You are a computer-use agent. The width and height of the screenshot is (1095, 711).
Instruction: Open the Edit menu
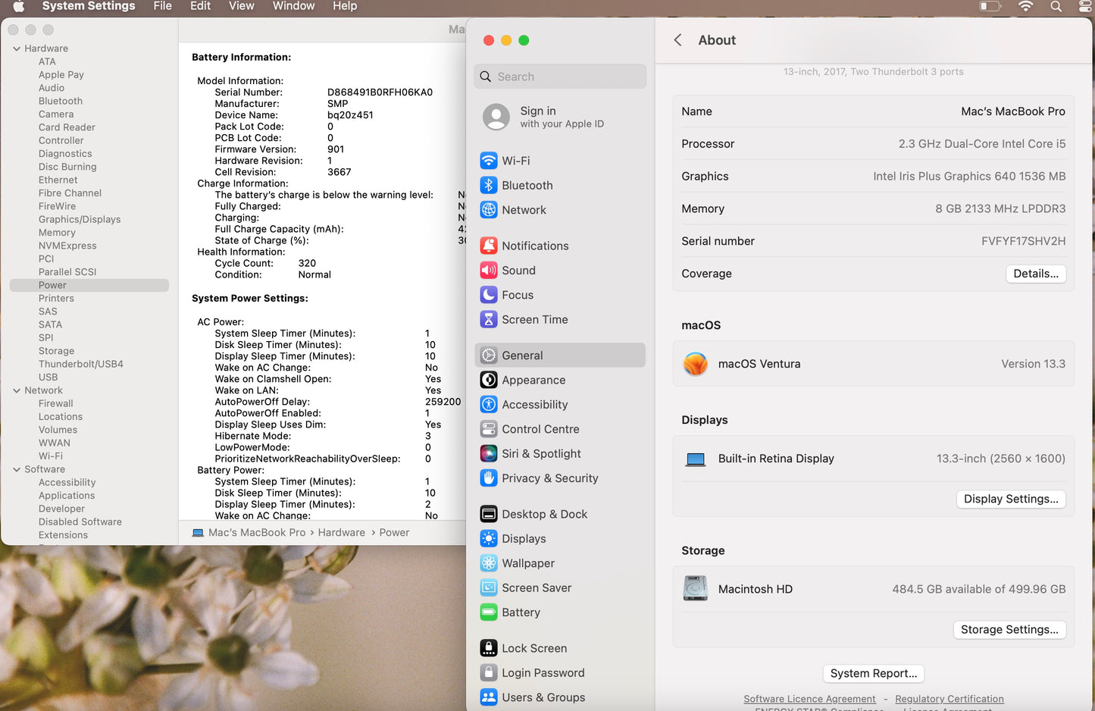pyautogui.click(x=200, y=6)
